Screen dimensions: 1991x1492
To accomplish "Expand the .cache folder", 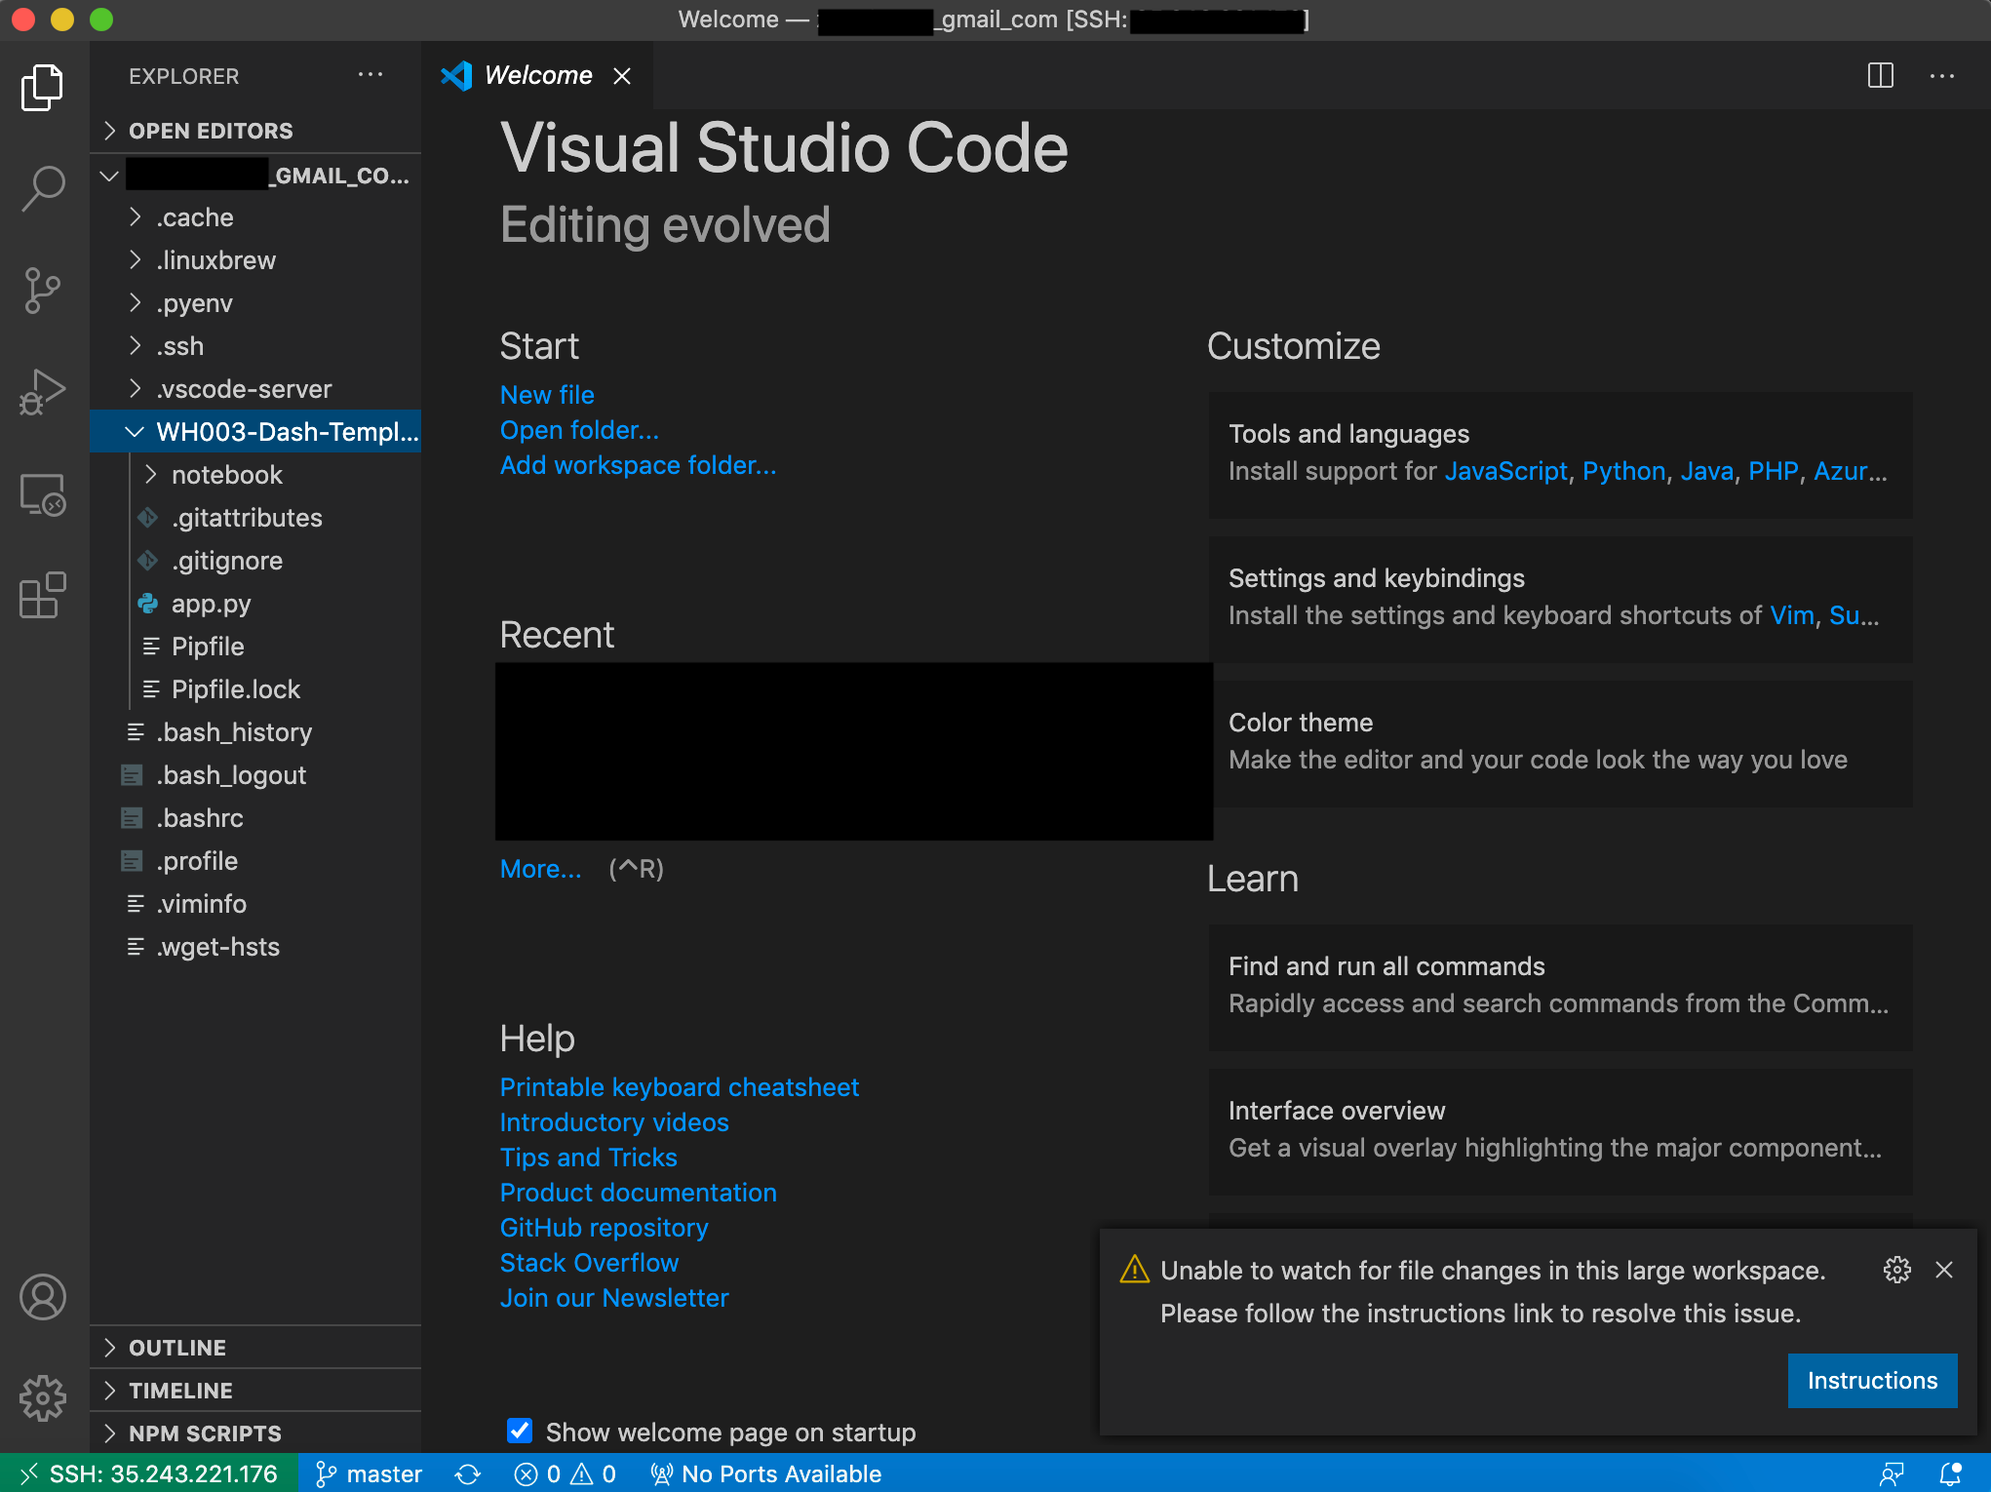I will click(255, 217).
